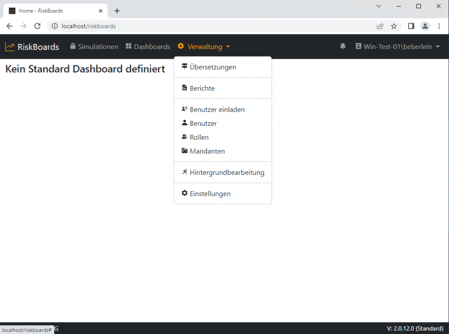Go back with the browser back arrow
Image resolution: width=449 pixels, height=334 pixels.
[10, 26]
